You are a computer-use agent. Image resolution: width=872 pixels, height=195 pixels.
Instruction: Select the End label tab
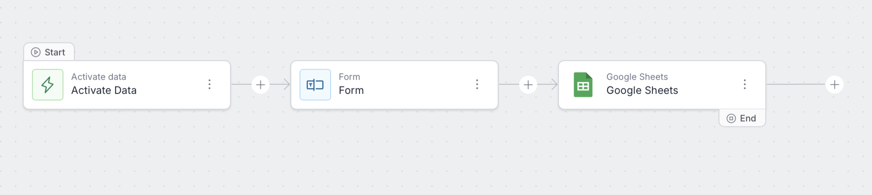point(743,118)
